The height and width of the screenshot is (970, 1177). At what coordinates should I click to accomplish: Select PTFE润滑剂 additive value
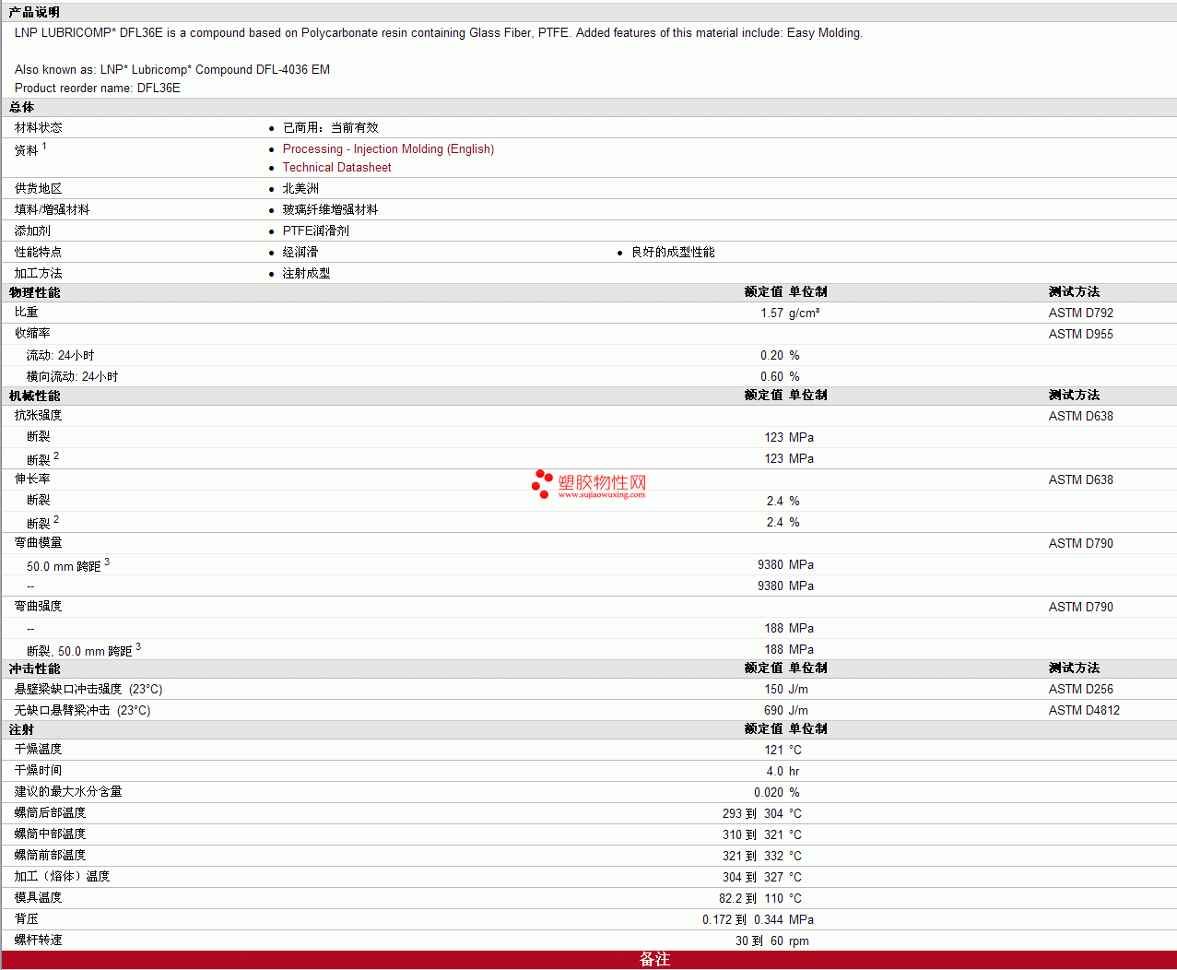tap(316, 231)
